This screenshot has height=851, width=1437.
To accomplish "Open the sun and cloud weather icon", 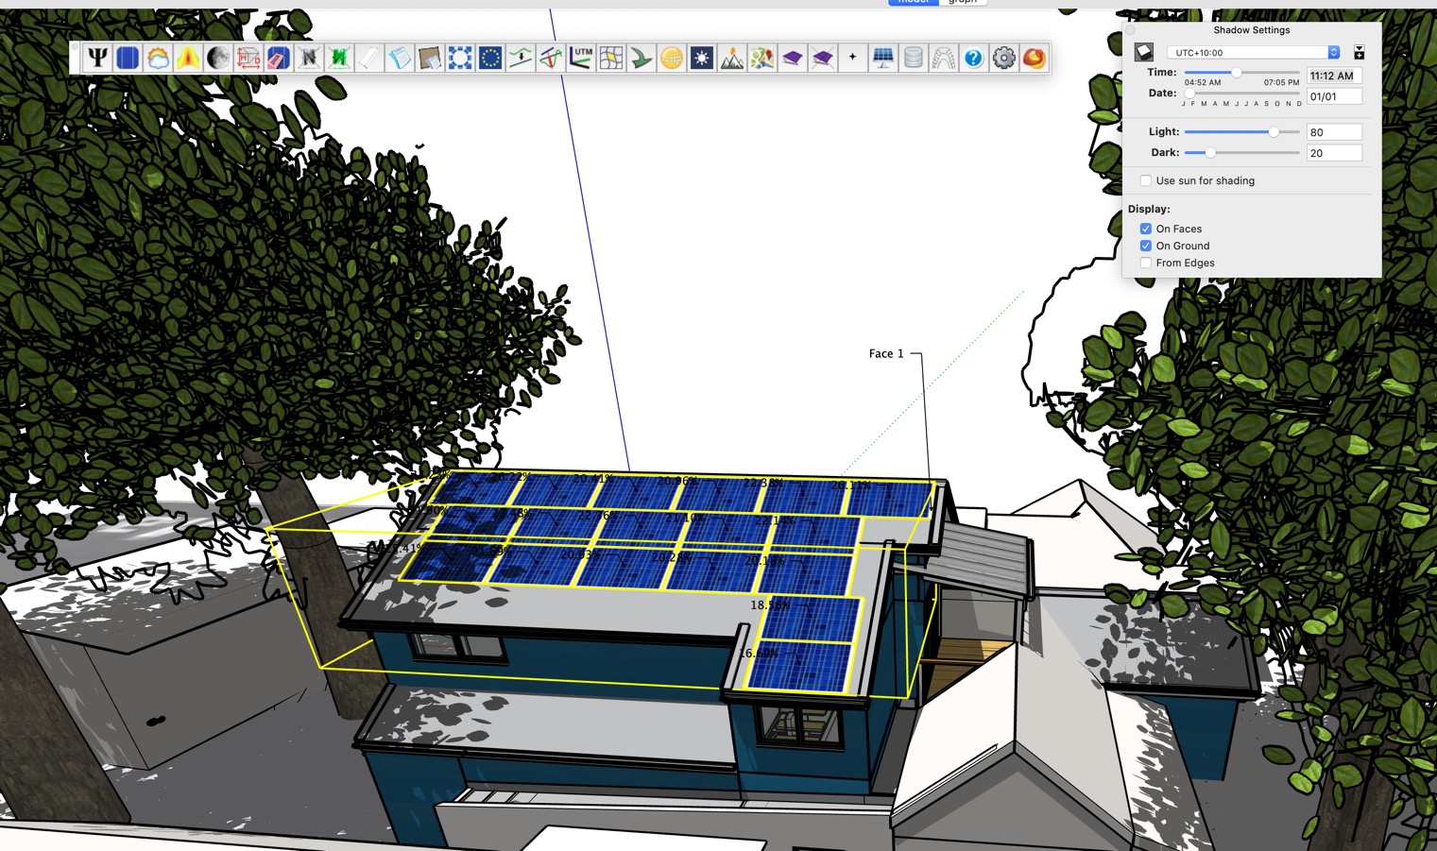I will [158, 59].
